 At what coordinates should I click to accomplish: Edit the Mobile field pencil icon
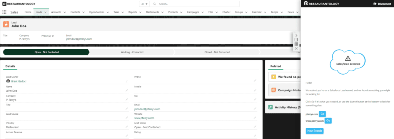pyautogui.click(x=255, y=90)
